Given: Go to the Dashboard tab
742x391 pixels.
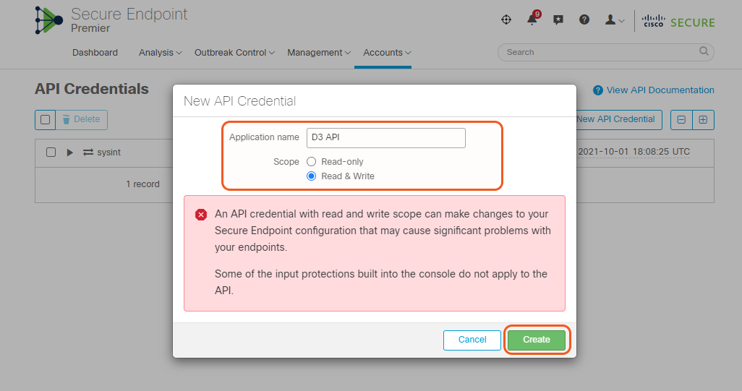Looking at the screenshot, I should 95,53.
